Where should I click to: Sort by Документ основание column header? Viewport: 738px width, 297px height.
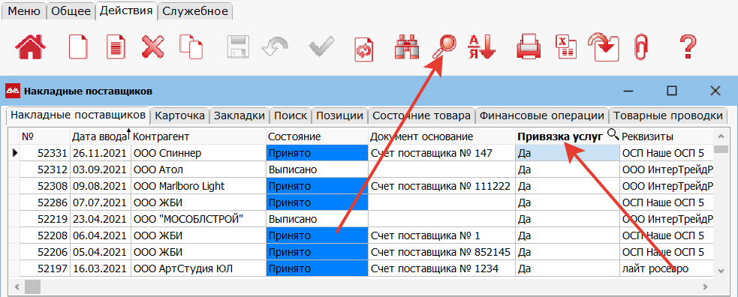(441, 136)
